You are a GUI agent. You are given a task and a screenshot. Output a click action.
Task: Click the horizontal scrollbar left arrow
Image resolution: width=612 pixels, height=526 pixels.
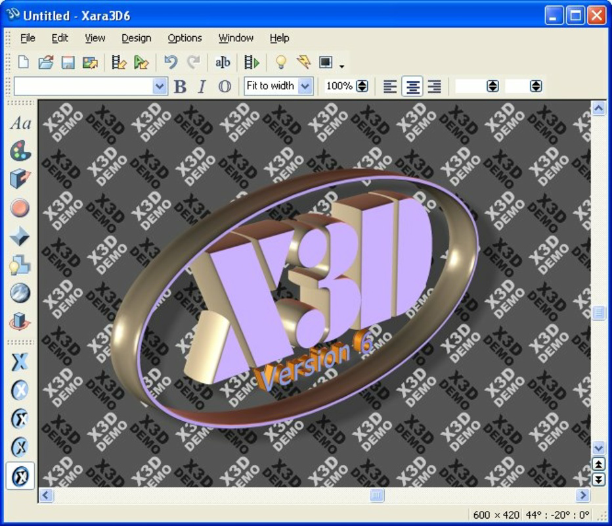pyautogui.click(x=46, y=496)
